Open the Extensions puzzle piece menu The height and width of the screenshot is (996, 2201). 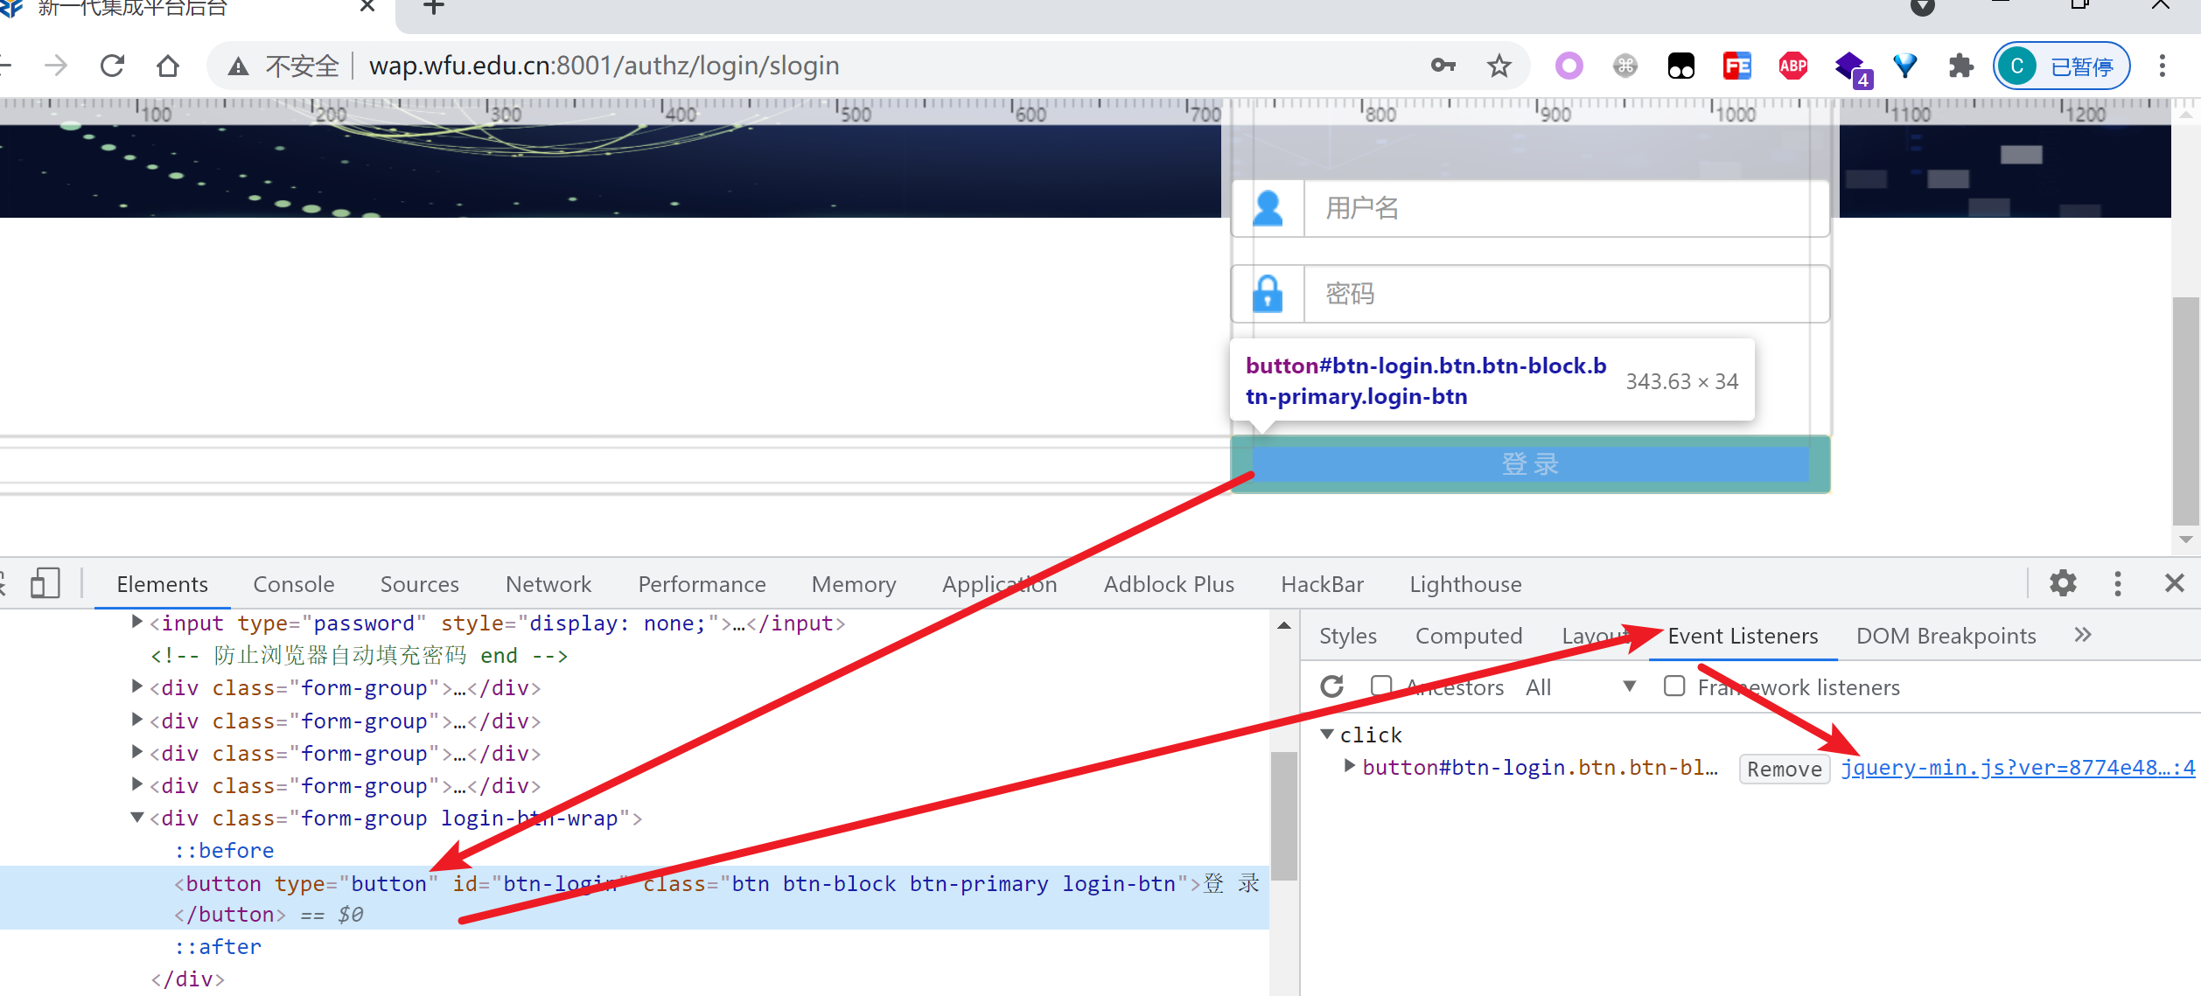point(1960,66)
